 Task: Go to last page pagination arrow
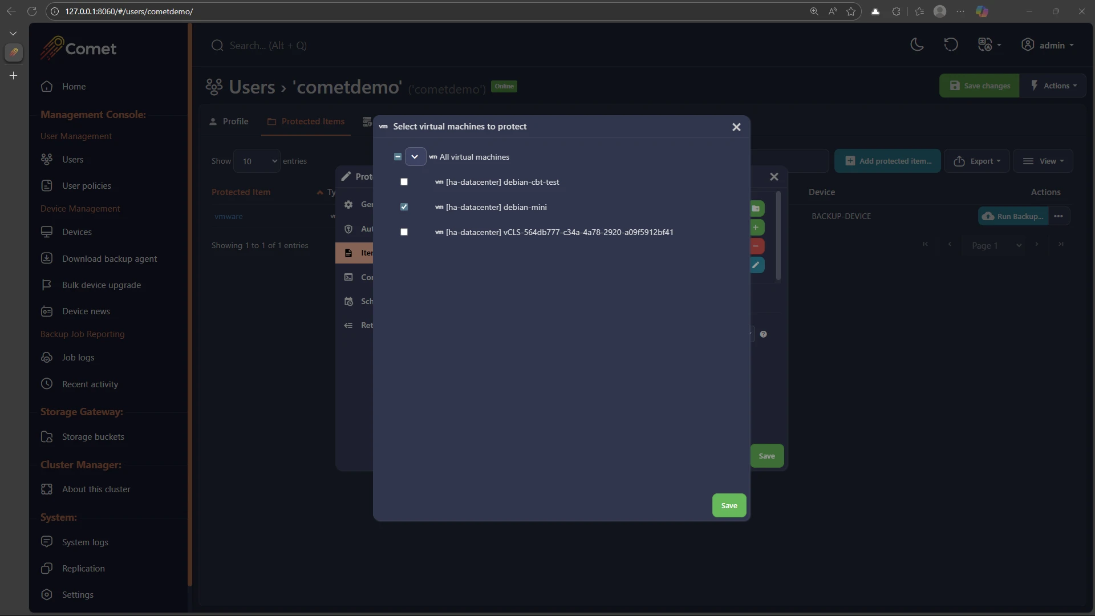1061,245
